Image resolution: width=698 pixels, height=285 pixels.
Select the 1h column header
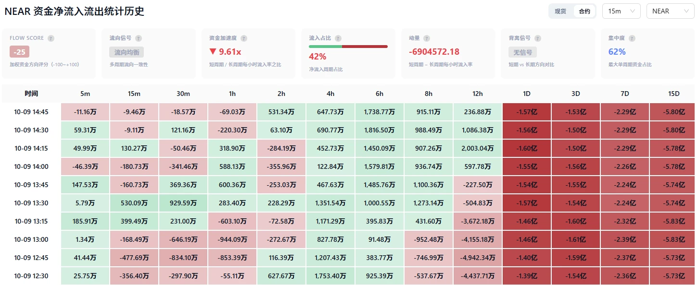coord(232,94)
